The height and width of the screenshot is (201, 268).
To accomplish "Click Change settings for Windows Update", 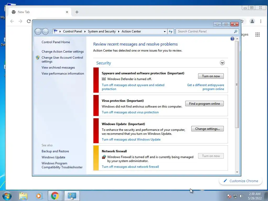I will click(208, 129).
